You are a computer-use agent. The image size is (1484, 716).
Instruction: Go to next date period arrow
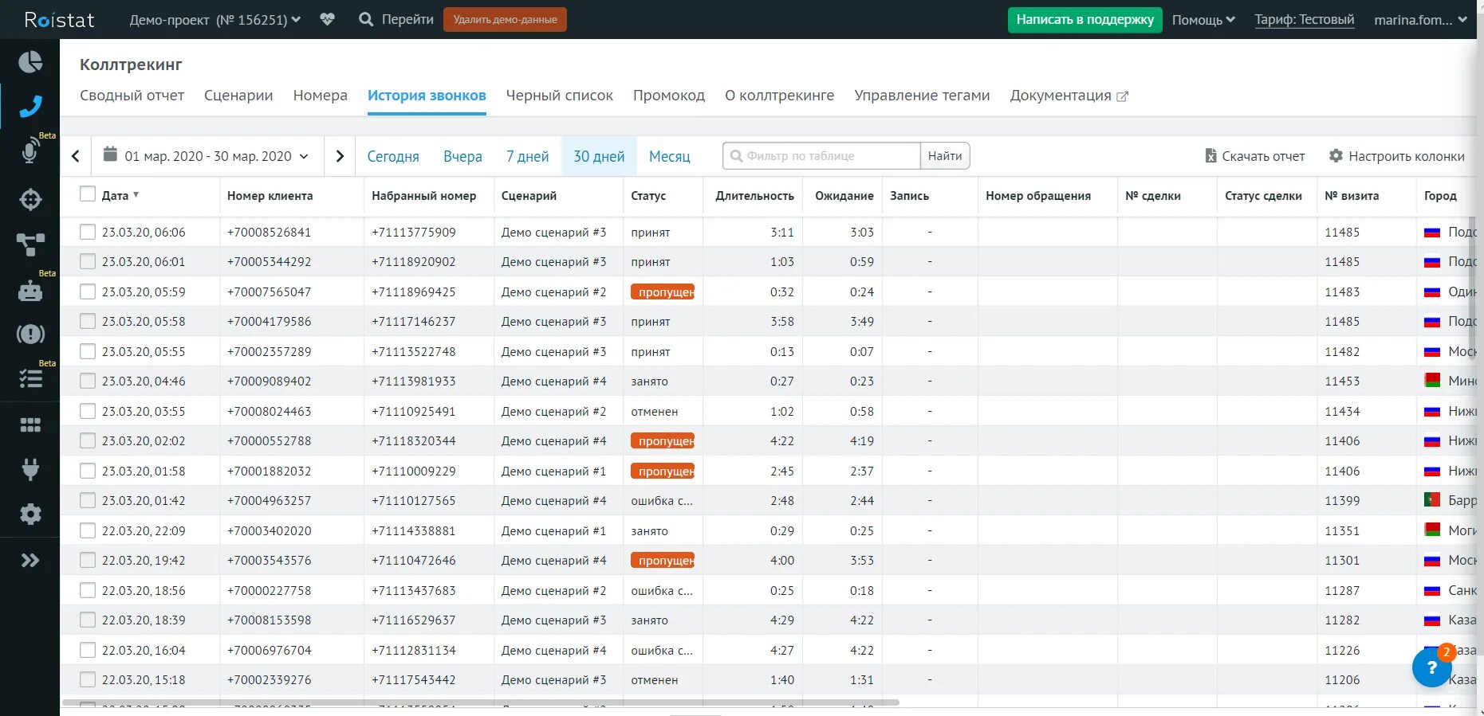pos(340,156)
